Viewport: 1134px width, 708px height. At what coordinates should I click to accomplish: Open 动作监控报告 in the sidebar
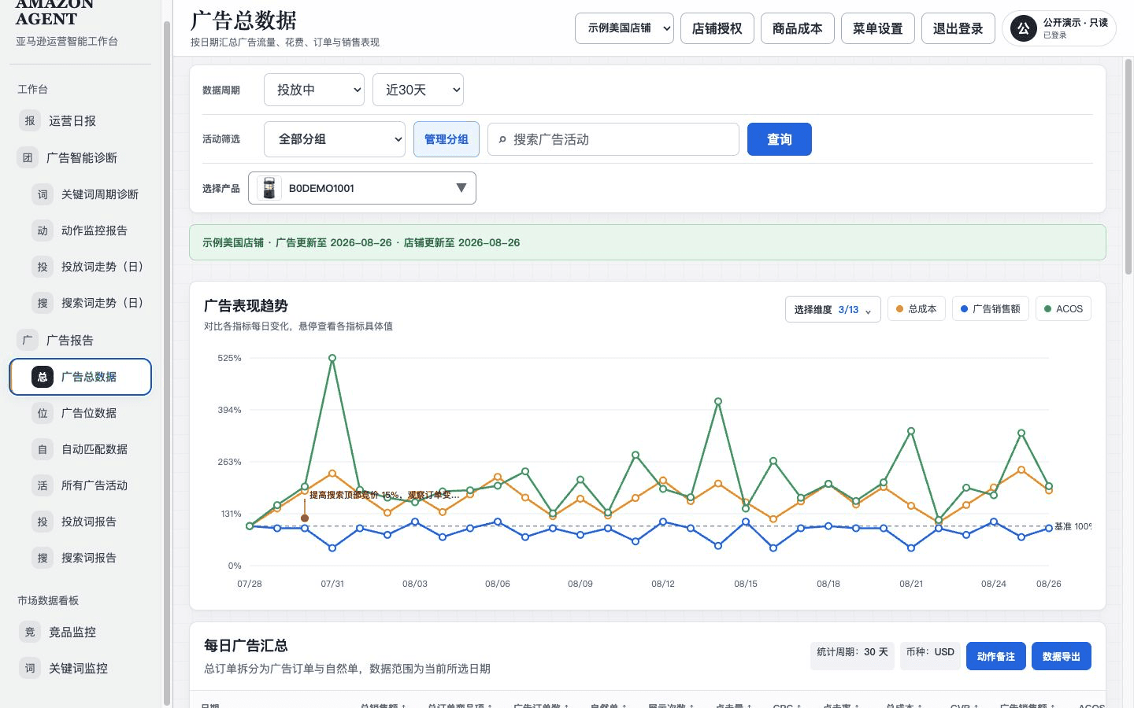pos(80,230)
